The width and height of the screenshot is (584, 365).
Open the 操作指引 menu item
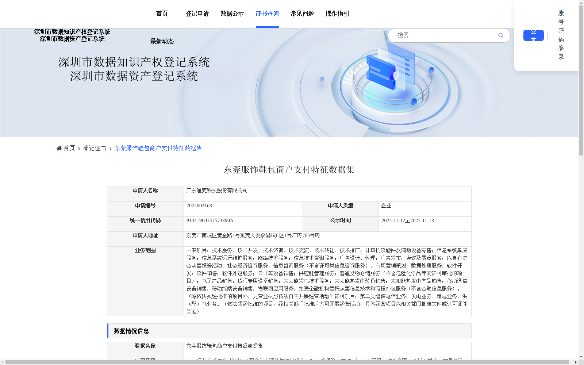[337, 14]
